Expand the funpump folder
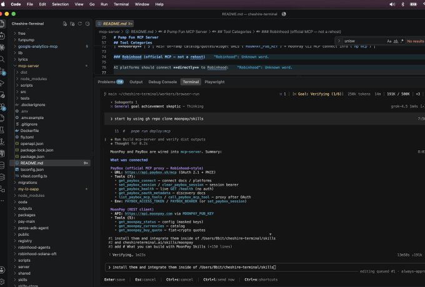Image resolution: width=425 pixels, height=287 pixels. [26, 40]
